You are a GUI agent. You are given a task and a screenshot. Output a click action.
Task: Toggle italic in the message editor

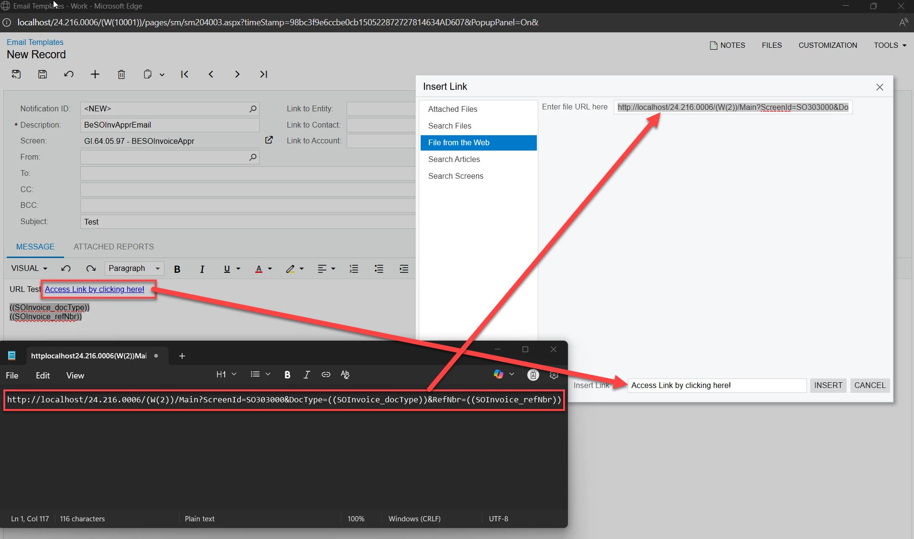(x=202, y=269)
